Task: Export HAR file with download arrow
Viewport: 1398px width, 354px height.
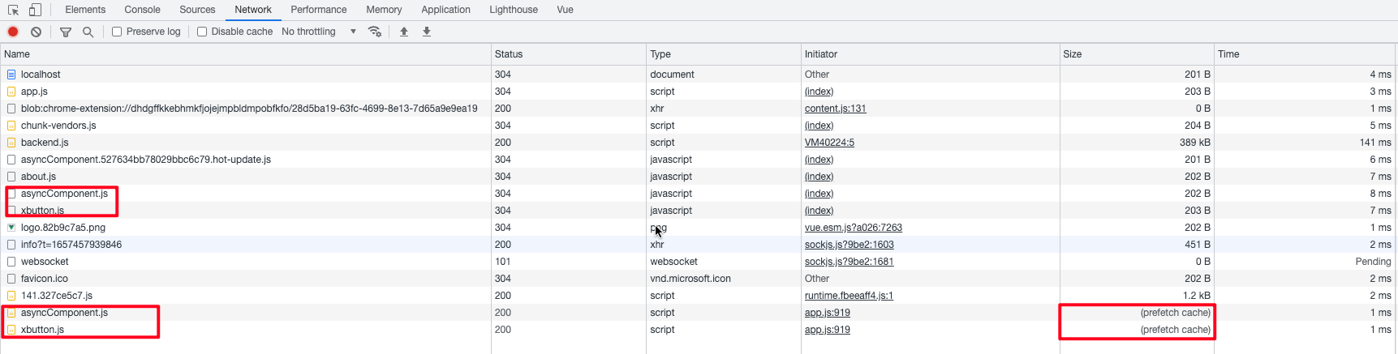Action: point(427,32)
